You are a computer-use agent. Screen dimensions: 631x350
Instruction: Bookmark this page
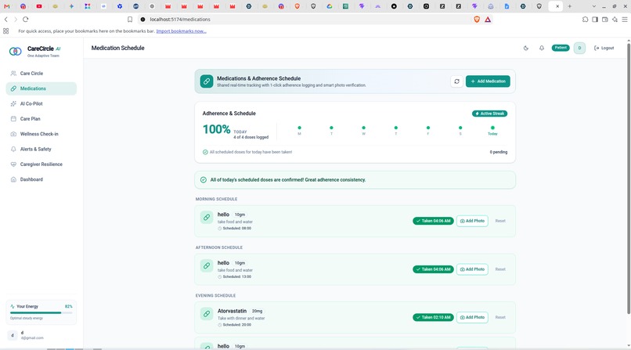coord(130,20)
